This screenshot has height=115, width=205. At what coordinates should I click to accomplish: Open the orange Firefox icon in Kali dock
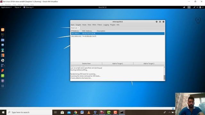click(x=3, y=30)
